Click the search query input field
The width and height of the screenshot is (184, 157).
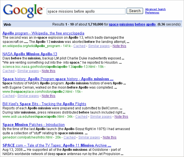click(x=86, y=11)
